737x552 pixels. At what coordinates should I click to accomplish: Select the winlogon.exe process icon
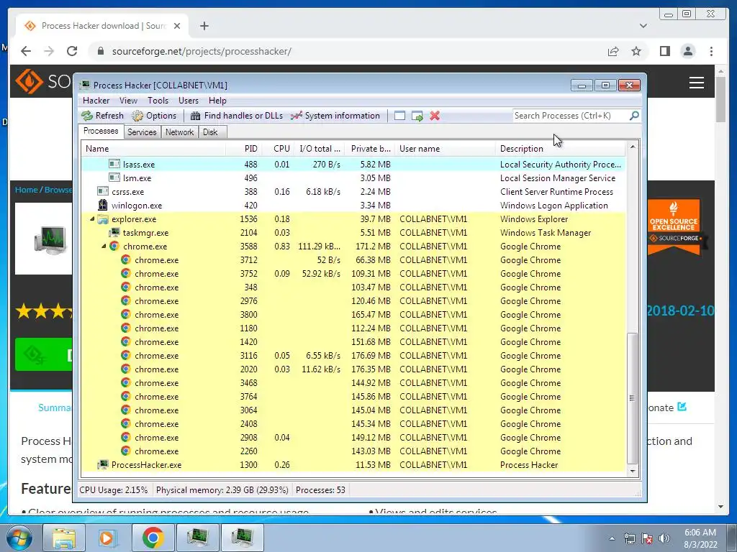pyautogui.click(x=103, y=205)
